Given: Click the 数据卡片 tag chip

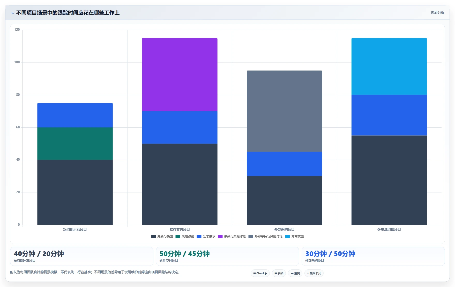Looking at the screenshot, I should click(314, 273).
